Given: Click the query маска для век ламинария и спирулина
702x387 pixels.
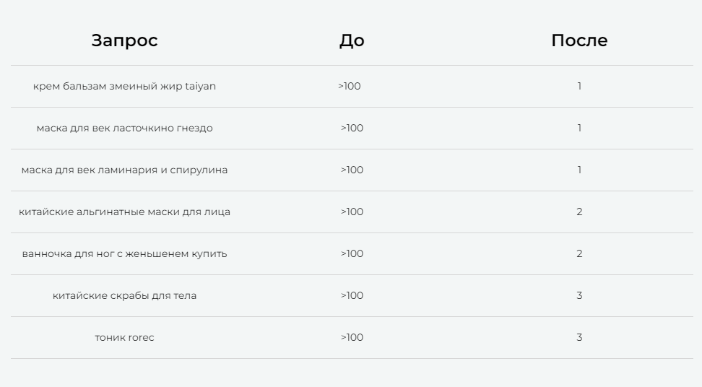Looking at the screenshot, I should [x=124, y=170].
